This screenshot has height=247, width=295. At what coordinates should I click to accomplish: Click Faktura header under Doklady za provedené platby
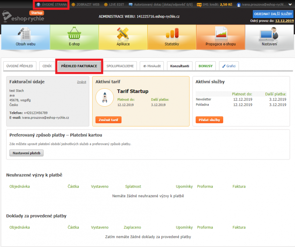tap(239, 227)
